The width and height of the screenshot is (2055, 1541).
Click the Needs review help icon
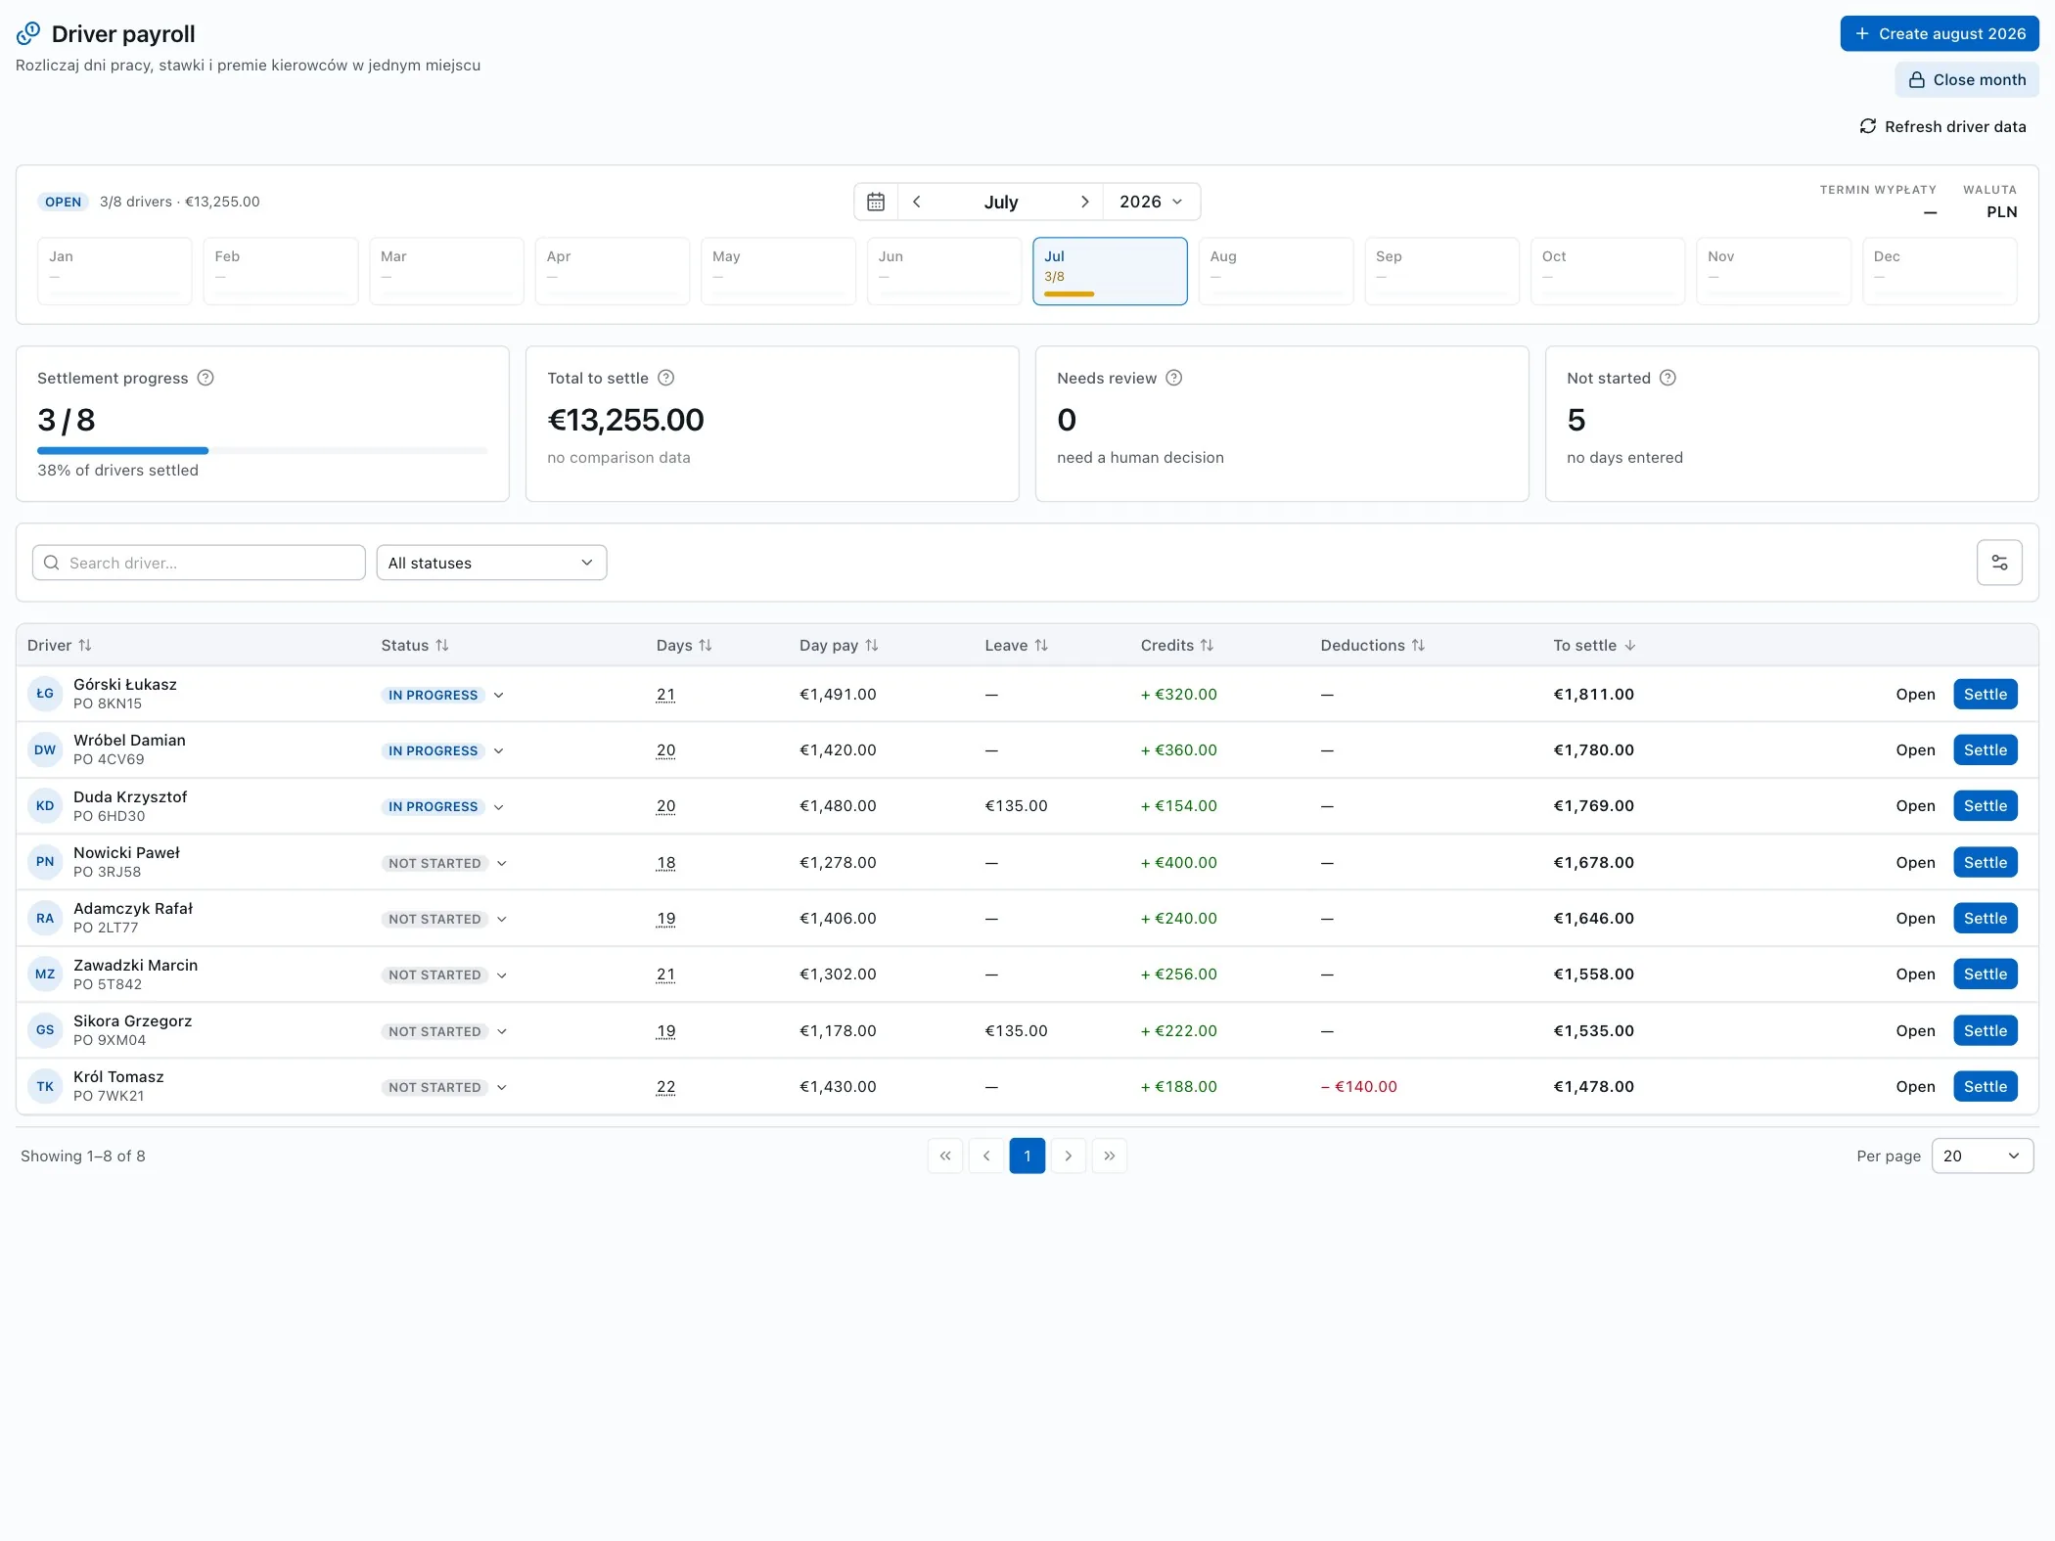(x=1173, y=378)
